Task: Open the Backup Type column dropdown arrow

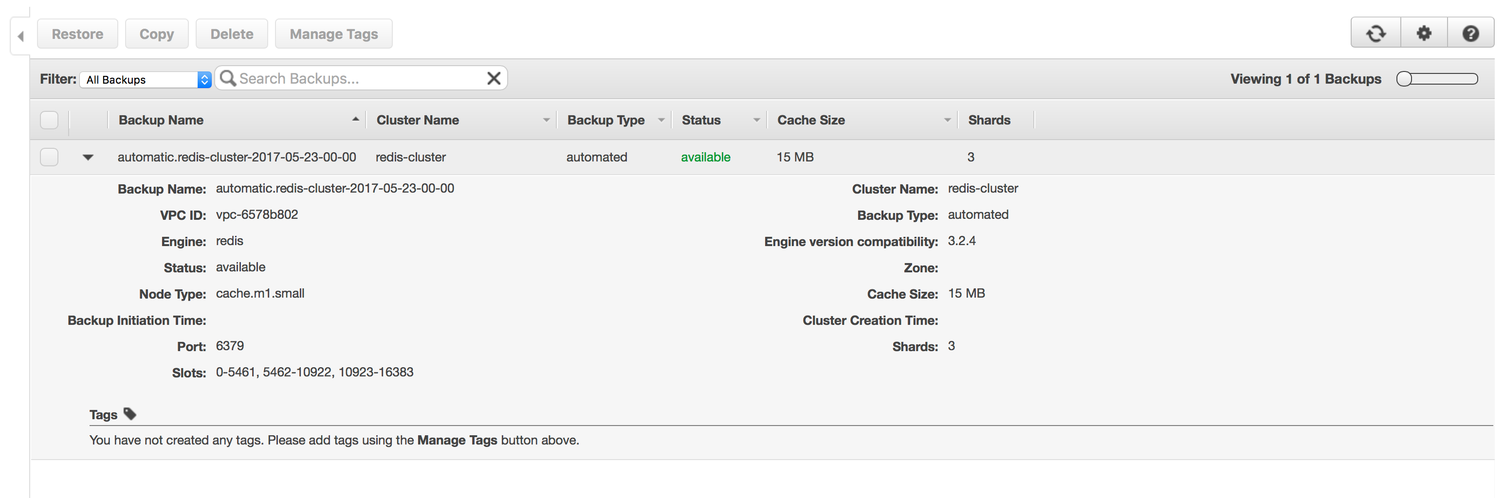Action: 661,120
